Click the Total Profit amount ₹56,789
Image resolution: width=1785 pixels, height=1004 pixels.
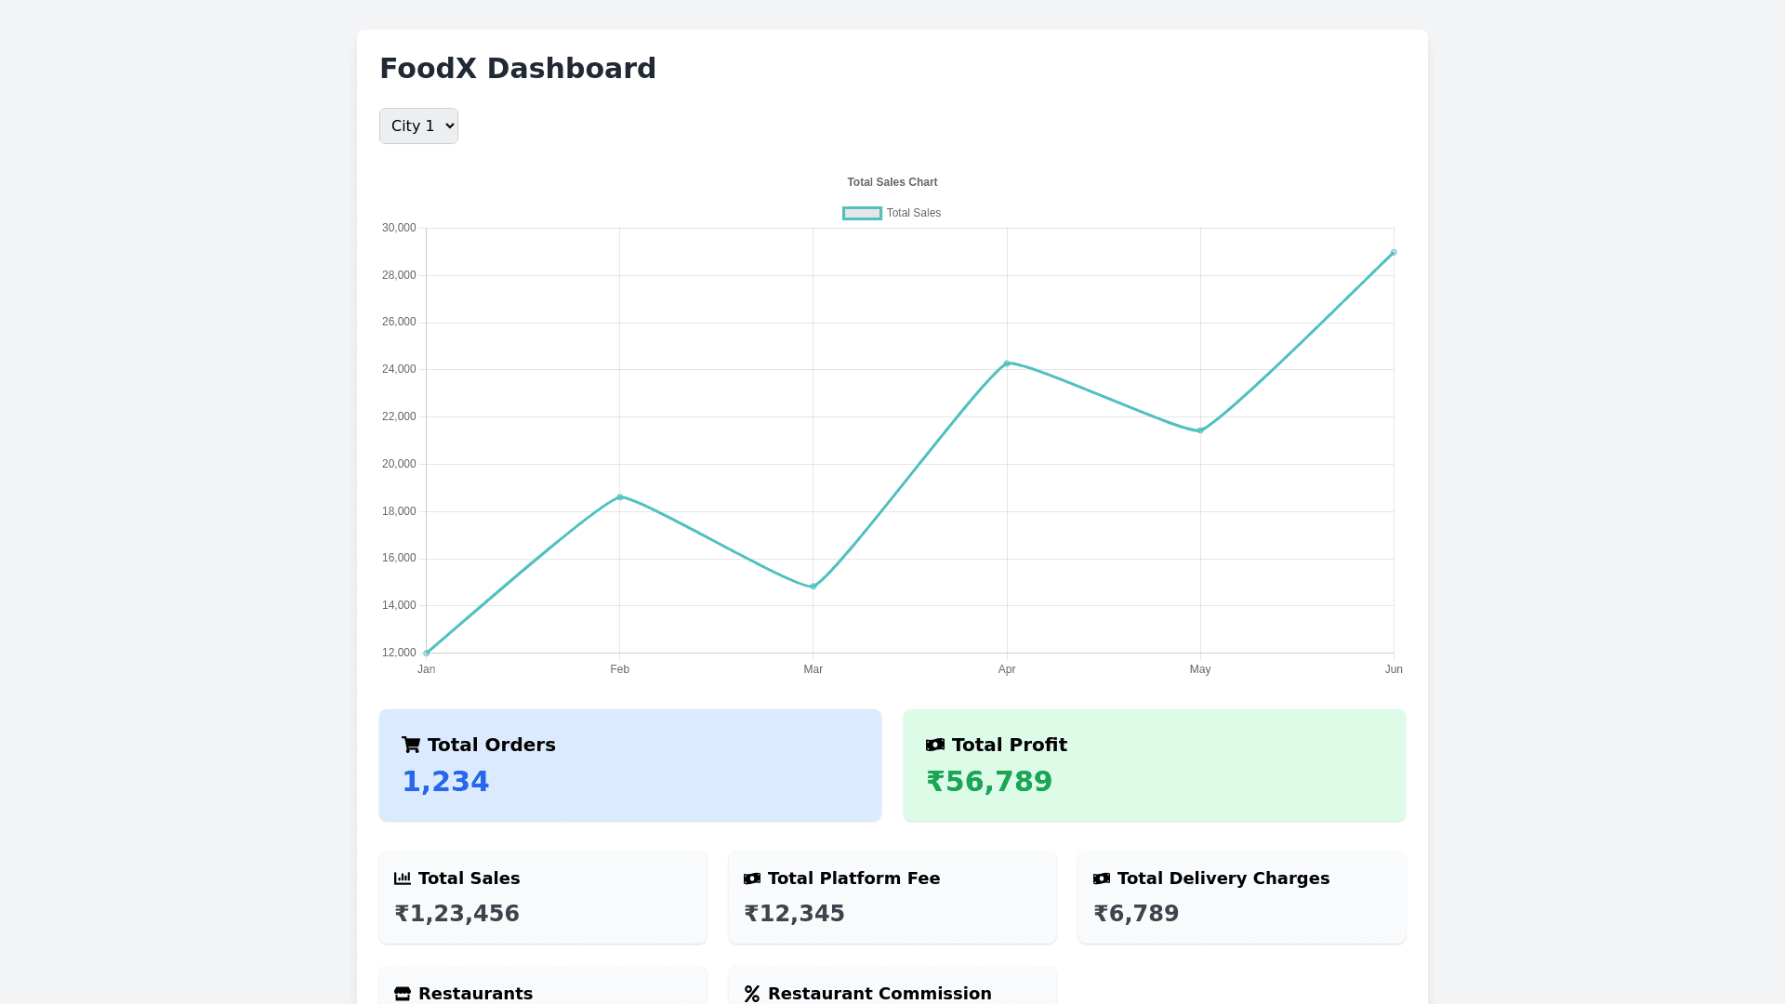tap(989, 782)
